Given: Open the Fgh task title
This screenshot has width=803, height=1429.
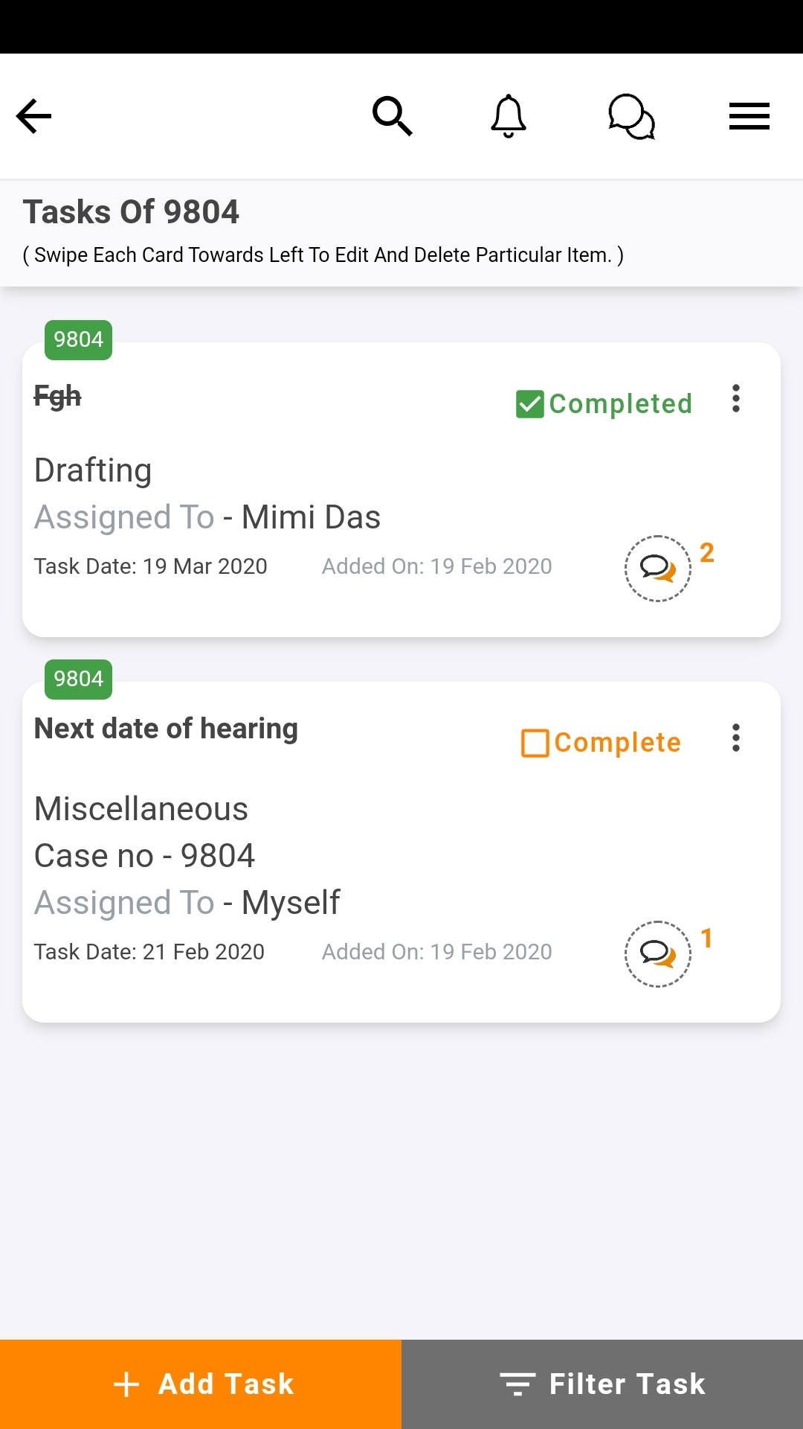Looking at the screenshot, I should tap(58, 396).
